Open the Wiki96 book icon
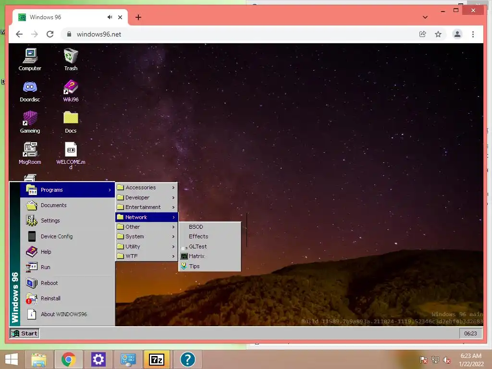Viewport: 492px width, 369px height. (x=71, y=91)
